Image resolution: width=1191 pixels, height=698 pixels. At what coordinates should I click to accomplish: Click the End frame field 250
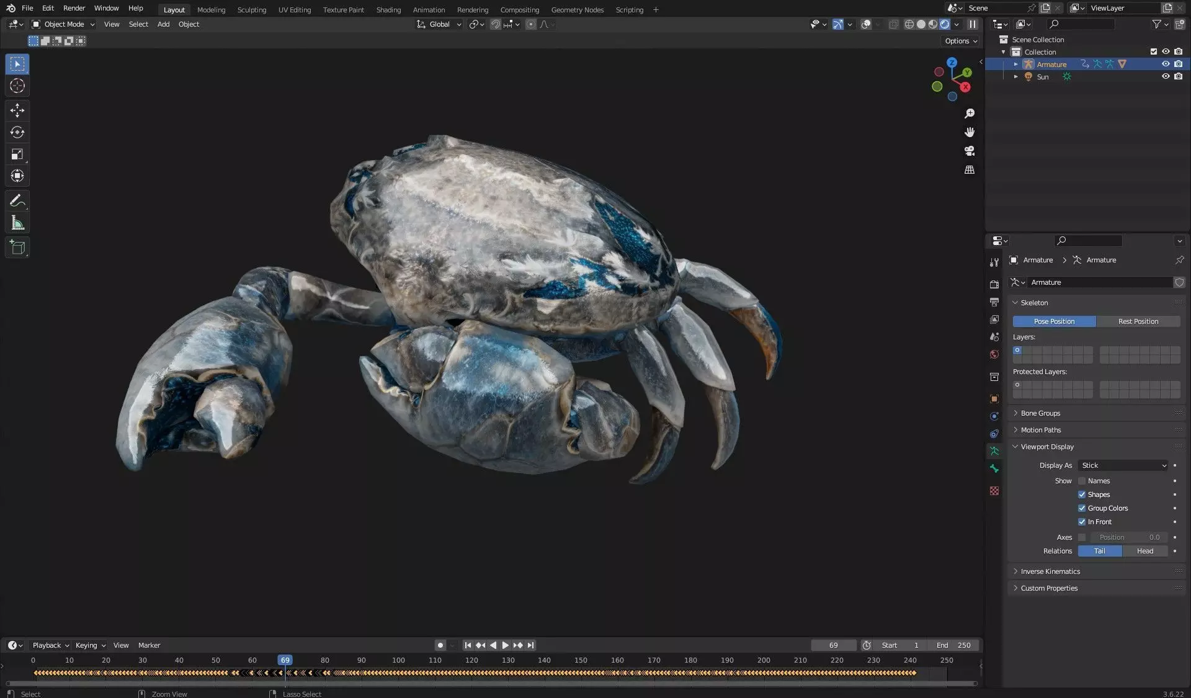point(954,645)
